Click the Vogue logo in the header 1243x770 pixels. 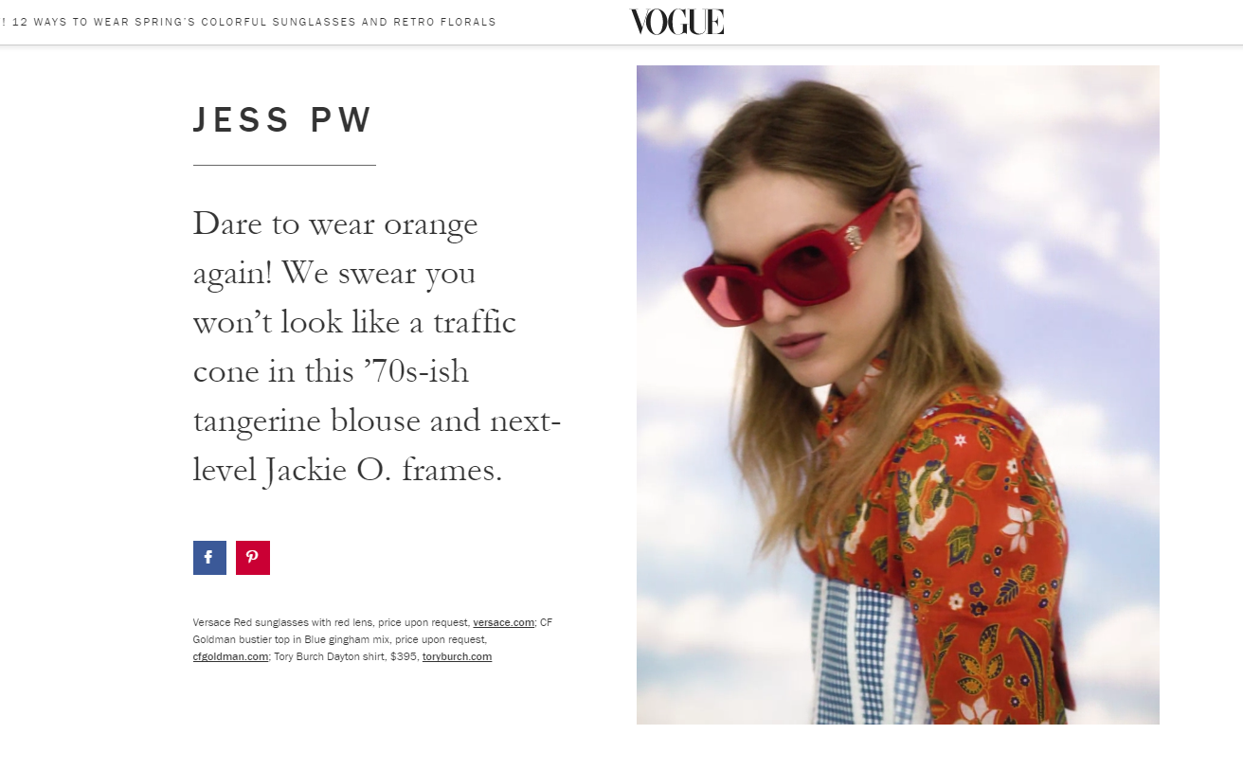tap(676, 22)
